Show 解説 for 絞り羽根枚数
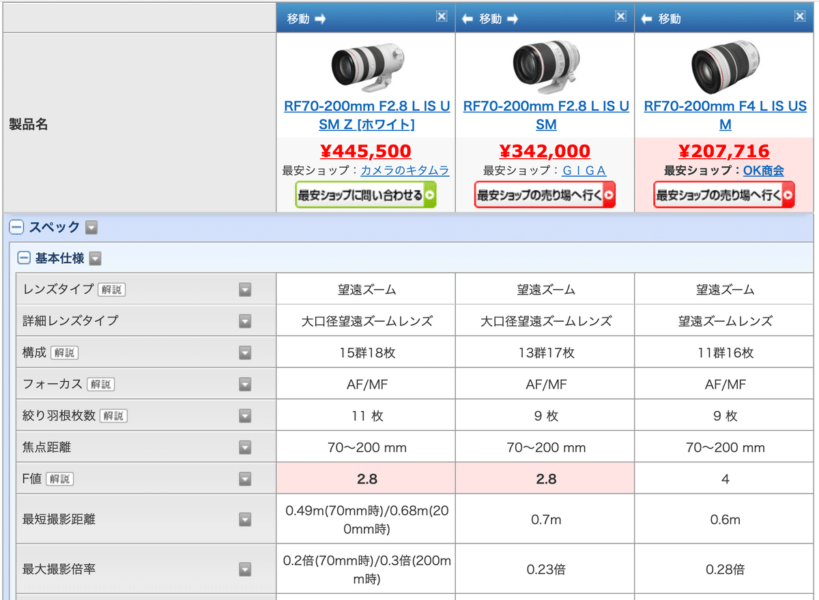 coord(113,415)
